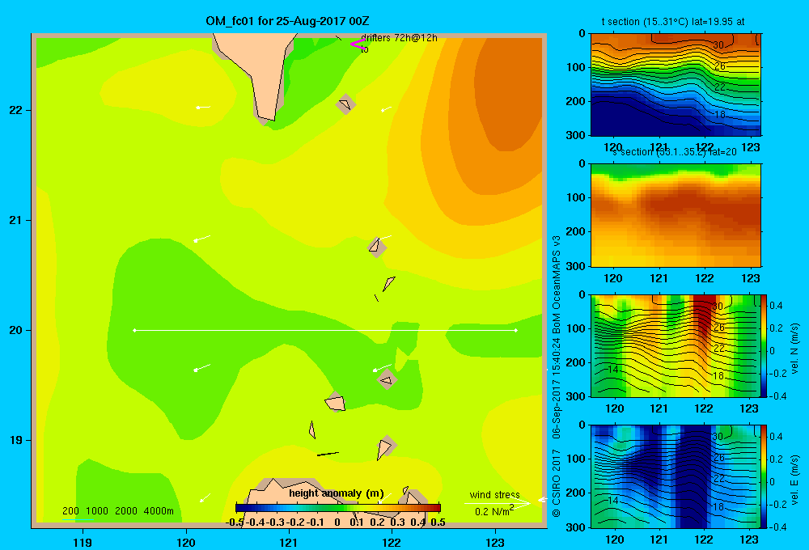This screenshot has height=550, width=809.
Task: Click the small island near 22N 121.5E
Action: pos(345,104)
